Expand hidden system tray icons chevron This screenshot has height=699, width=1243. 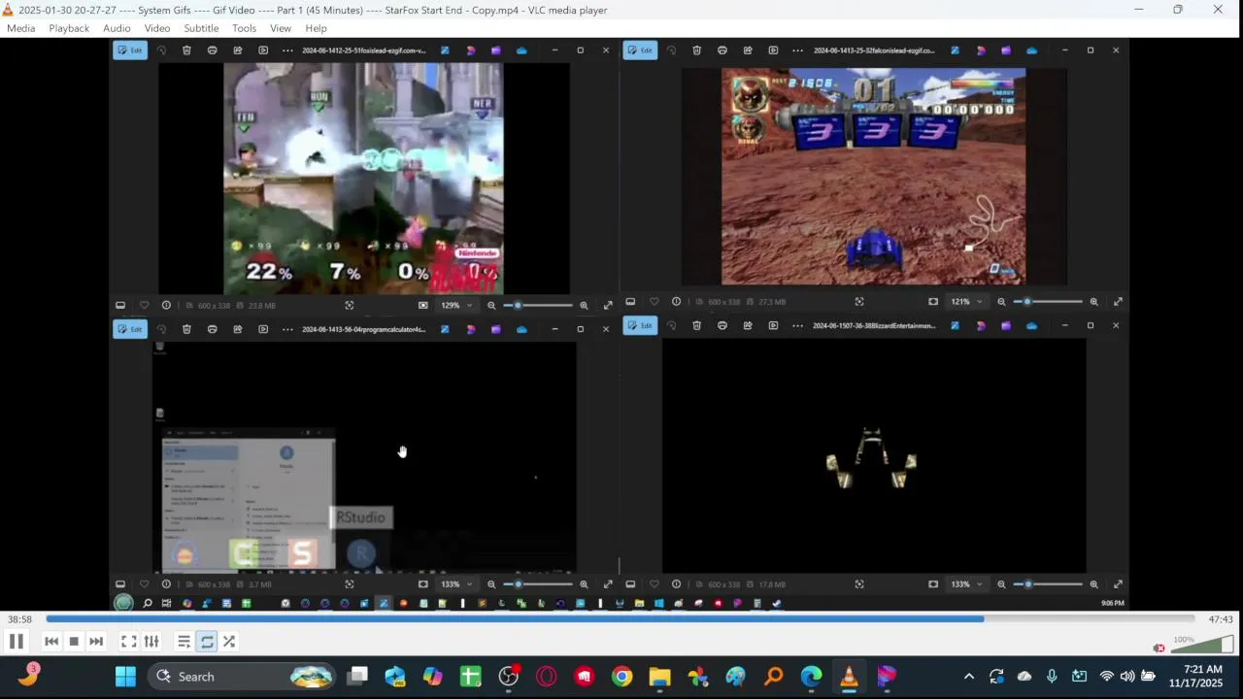968,677
